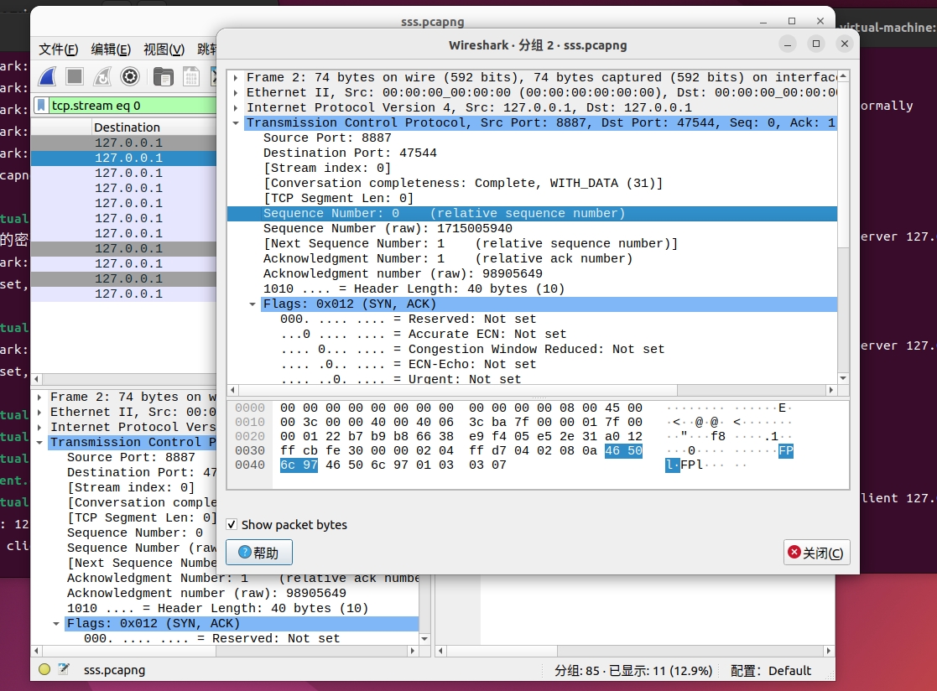Select Acknowledgment Number: 1 line in dialog
The width and height of the screenshot is (937, 691).
pos(448,258)
